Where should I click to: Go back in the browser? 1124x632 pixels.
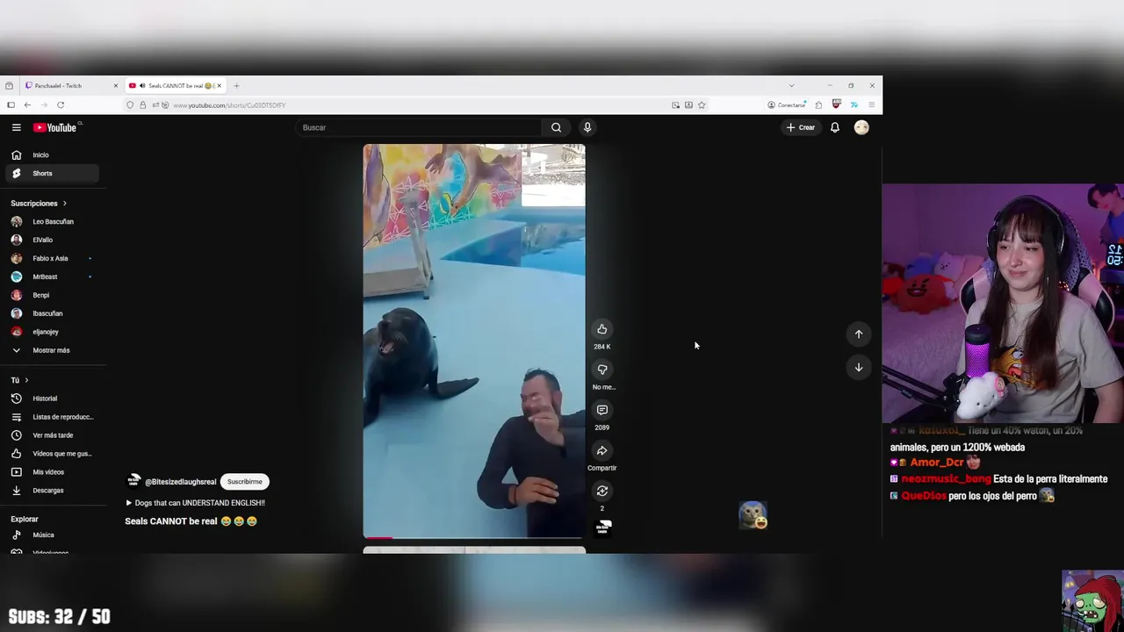coord(27,104)
